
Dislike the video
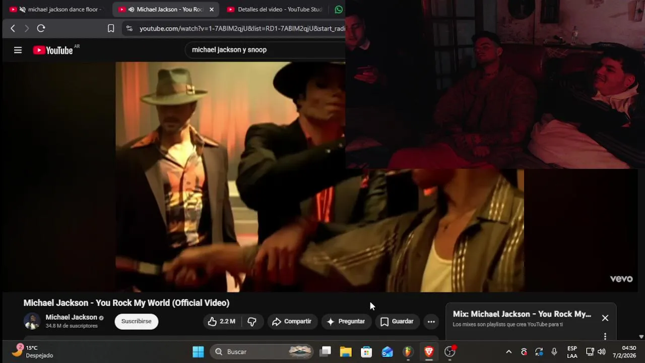(x=252, y=321)
